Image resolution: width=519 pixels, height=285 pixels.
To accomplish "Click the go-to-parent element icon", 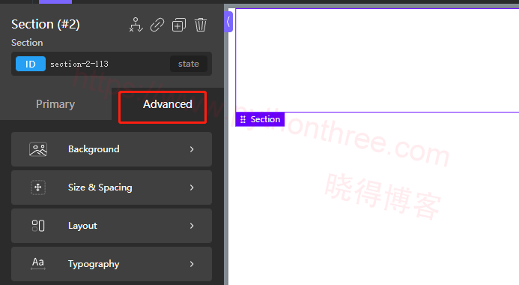I will click(x=136, y=25).
